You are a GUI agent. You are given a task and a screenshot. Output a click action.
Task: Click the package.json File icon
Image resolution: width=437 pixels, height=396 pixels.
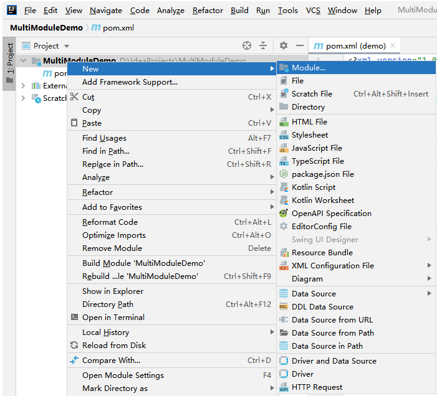click(284, 174)
